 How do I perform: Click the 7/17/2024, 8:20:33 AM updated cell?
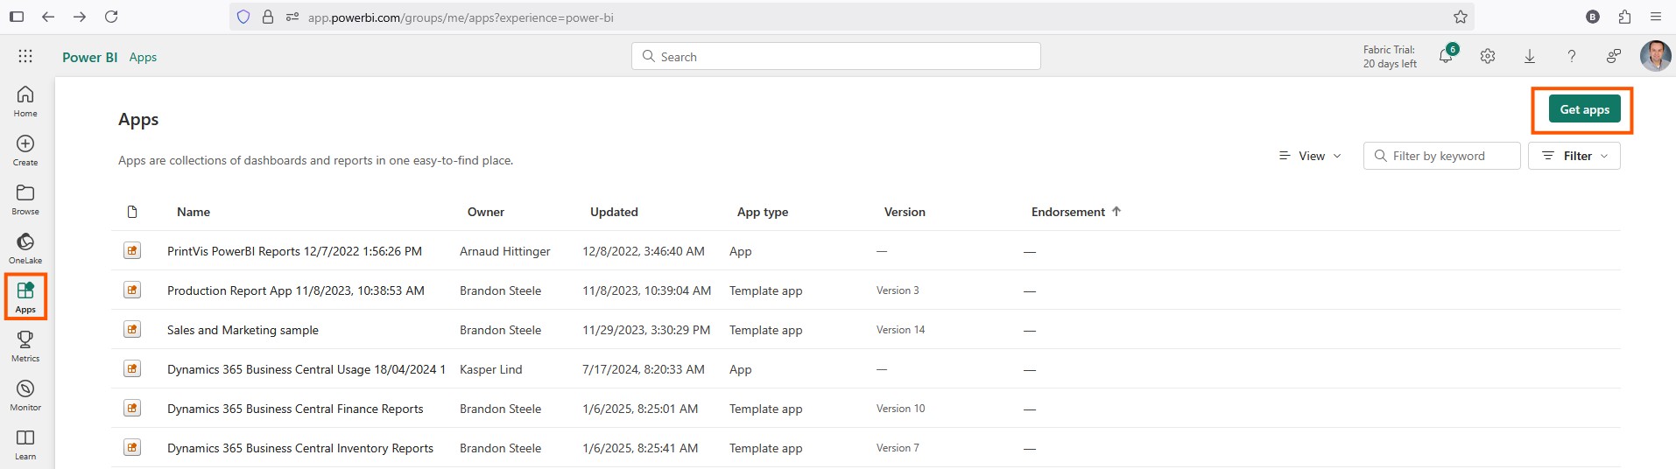coord(644,369)
